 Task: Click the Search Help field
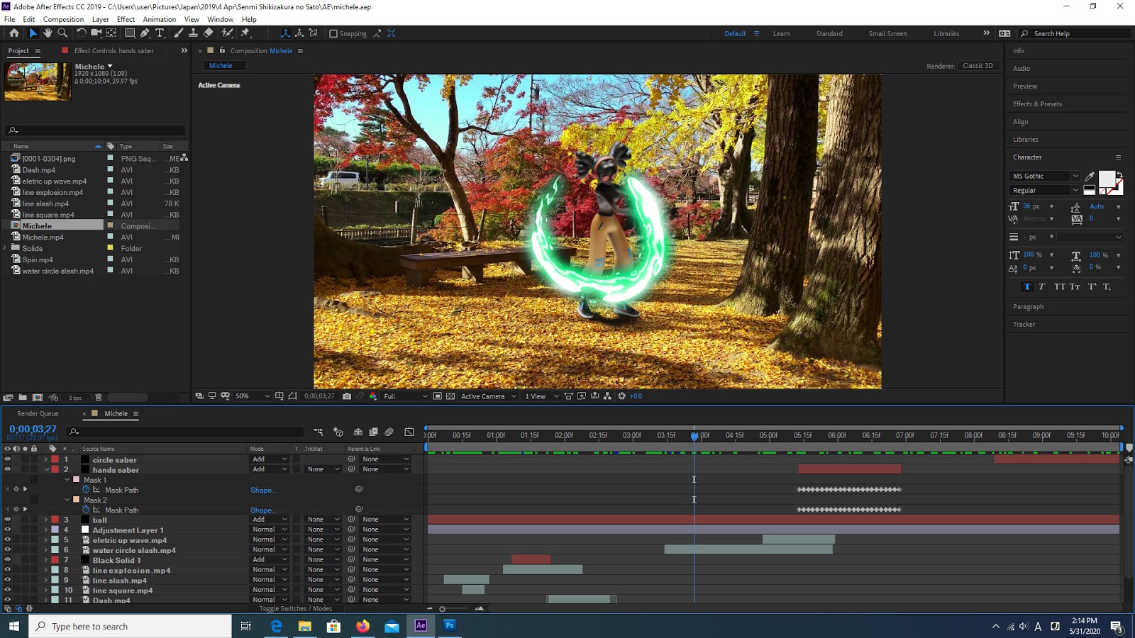(x=1075, y=33)
